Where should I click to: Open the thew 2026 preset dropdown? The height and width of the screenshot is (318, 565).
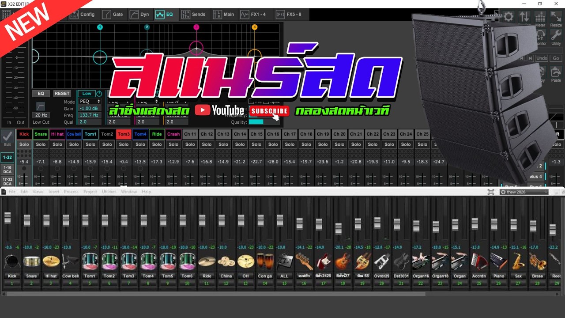(524, 192)
